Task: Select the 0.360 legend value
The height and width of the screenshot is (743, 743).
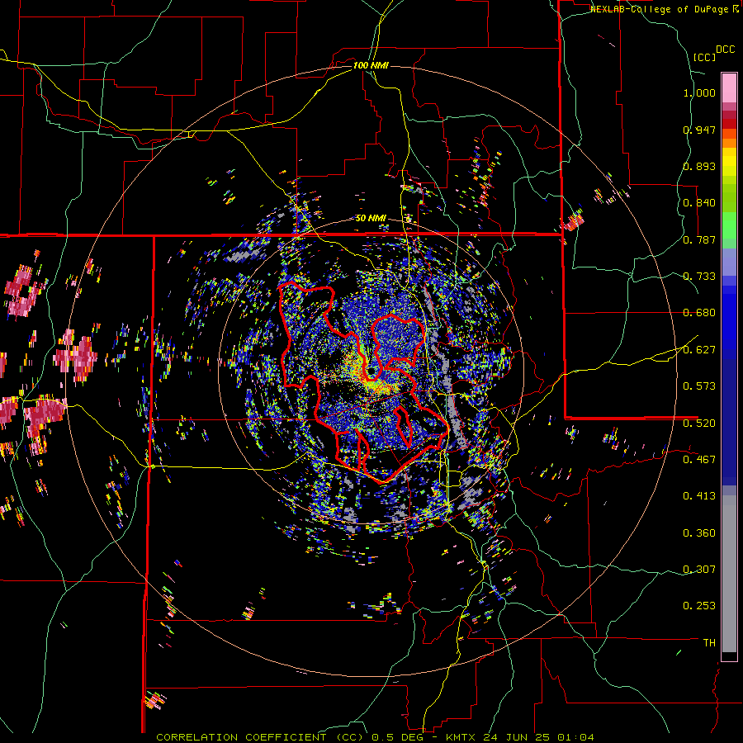Action: (699, 532)
